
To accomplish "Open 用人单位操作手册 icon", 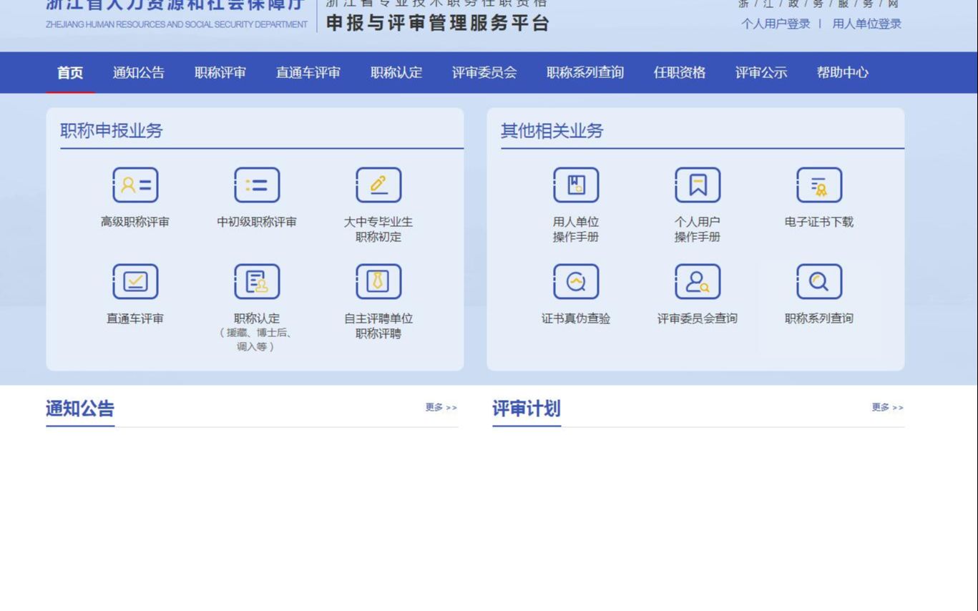I will pos(576,185).
